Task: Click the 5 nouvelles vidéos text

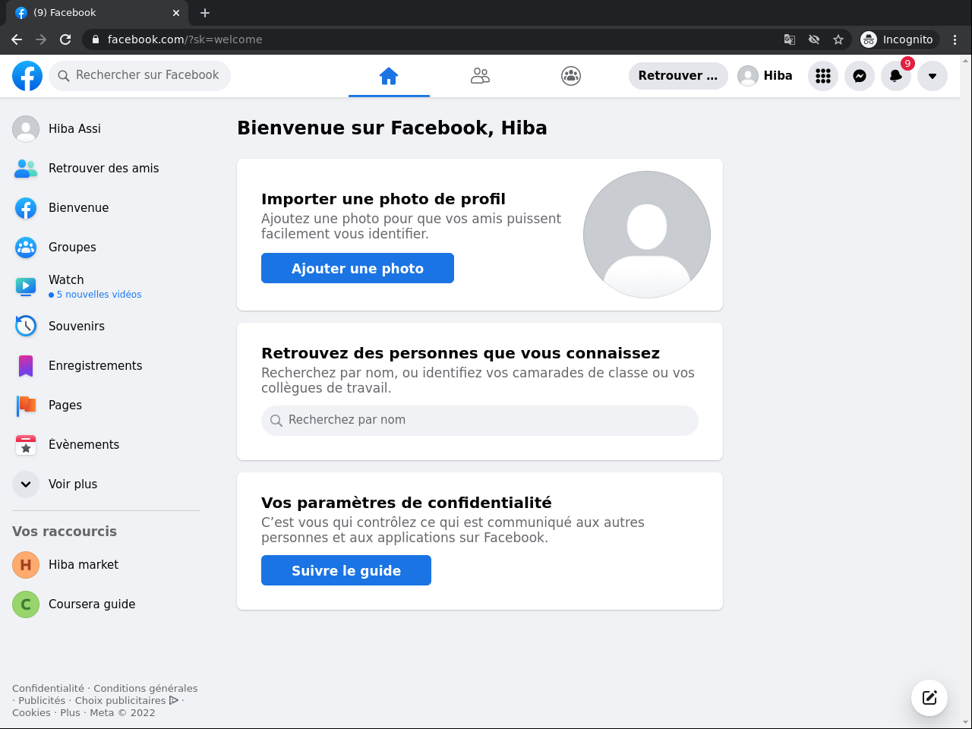Action: 99,295
